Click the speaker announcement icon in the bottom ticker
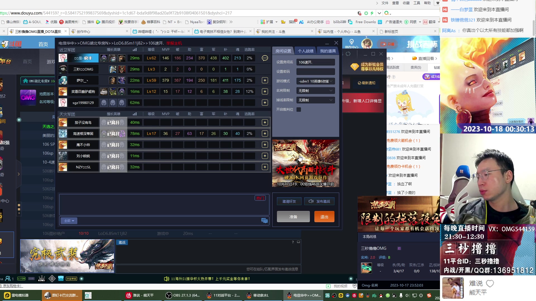This screenshot has height=301, width=536. (x=166, y=279)
